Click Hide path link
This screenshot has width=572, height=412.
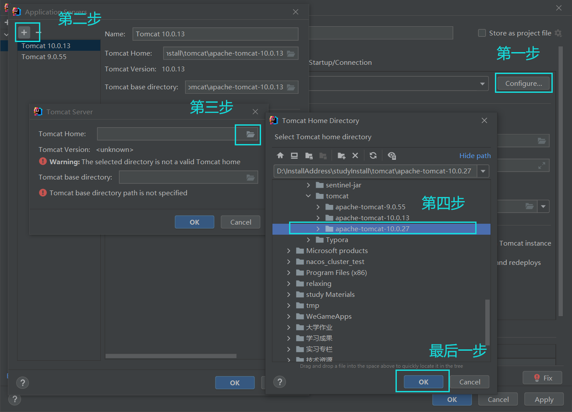[475, 155]
